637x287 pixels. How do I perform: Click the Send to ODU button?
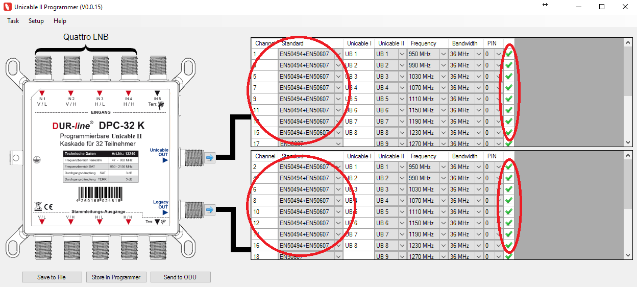pyautogui.click(x=180, y=277)
